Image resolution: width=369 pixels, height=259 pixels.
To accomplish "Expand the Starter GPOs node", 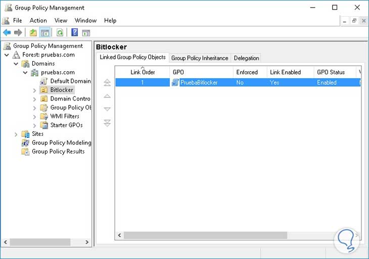I will coord(34,126).
